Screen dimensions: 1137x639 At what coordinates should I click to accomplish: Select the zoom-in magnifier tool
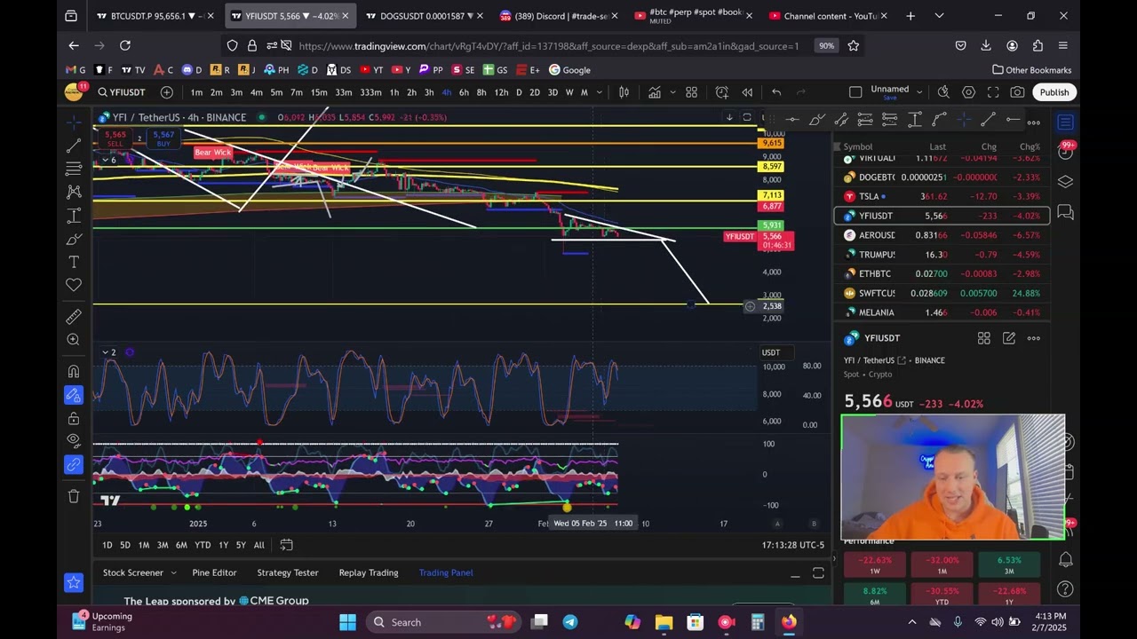tap(74, 340)
